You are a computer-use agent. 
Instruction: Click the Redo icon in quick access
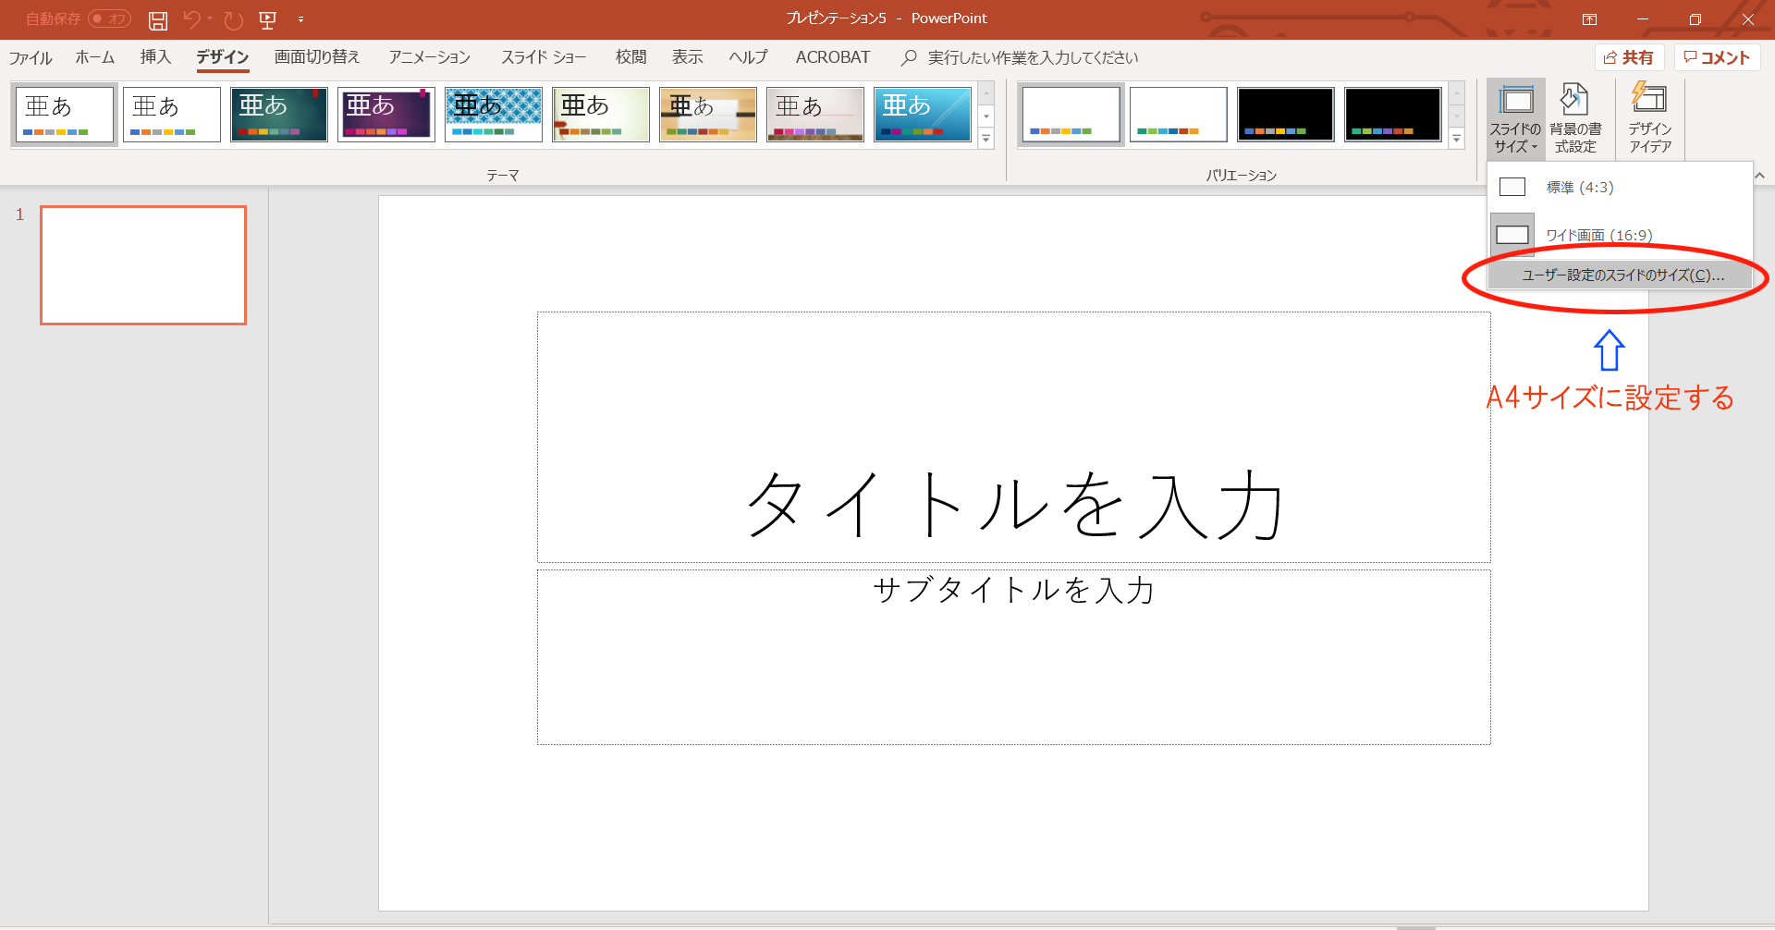(234, 19)
